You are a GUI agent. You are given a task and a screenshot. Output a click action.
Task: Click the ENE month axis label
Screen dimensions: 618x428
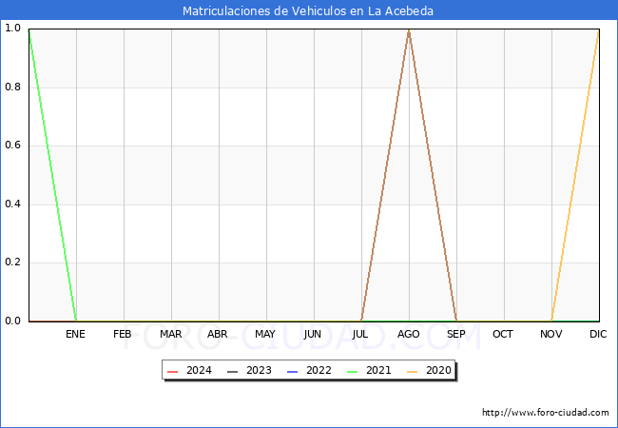coord(75,334)
